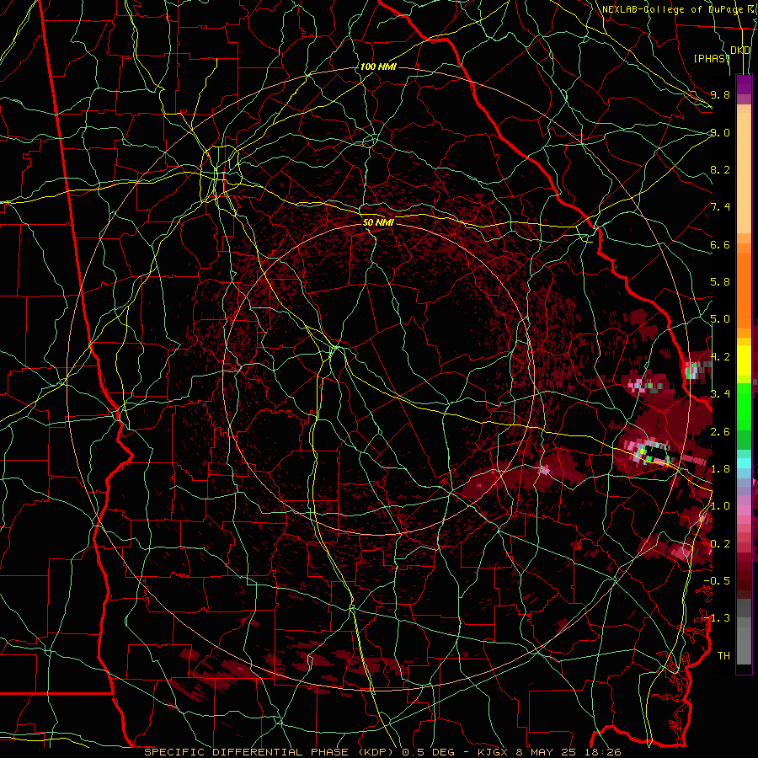Click the bright green segment of the color bar
The width and height of the screenshot is (758, 758).
pos(744,406)
